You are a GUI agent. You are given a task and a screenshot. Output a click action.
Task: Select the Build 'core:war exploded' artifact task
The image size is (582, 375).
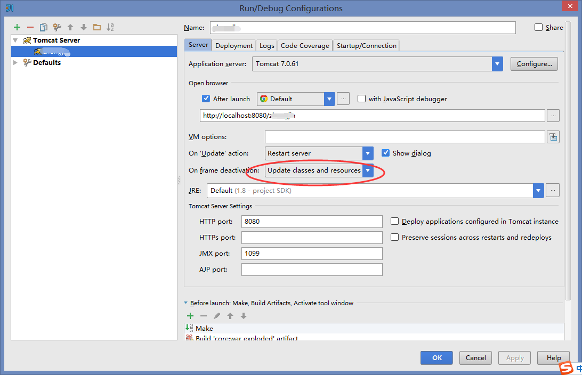tap(374, 338)
